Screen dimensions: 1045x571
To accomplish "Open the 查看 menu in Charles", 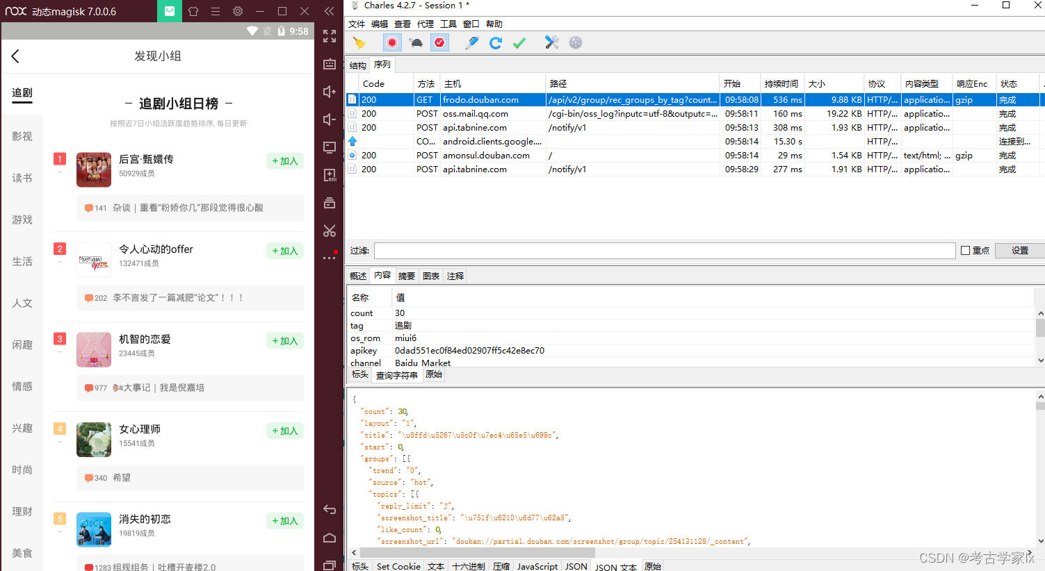I will point(403,24).
